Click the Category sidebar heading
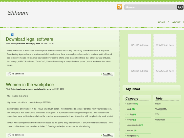 132,98
